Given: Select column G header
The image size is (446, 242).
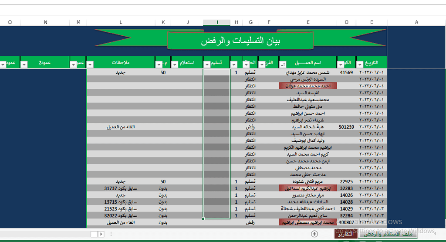Looking at the screenshot, I should tap(250, 22).
